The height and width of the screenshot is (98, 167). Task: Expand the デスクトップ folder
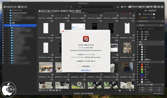(x=8, y=20)
